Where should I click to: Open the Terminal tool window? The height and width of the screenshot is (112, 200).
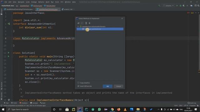(x=34, y=103)
